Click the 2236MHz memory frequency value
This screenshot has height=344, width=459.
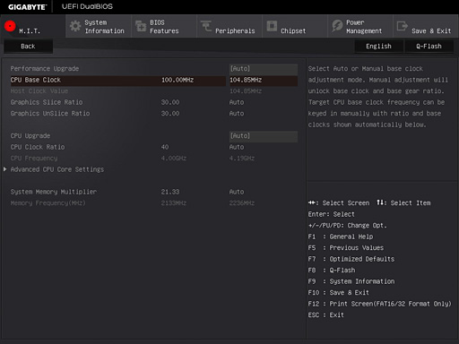tap(242, 203)
